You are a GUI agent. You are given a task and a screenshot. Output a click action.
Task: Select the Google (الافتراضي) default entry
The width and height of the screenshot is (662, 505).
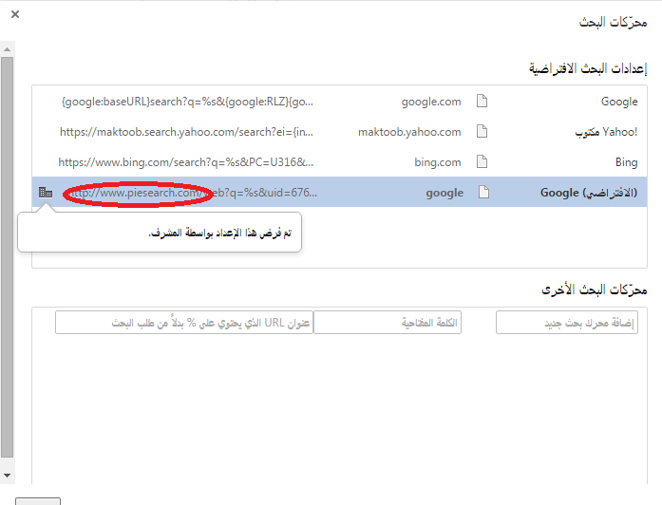point(589,193)
